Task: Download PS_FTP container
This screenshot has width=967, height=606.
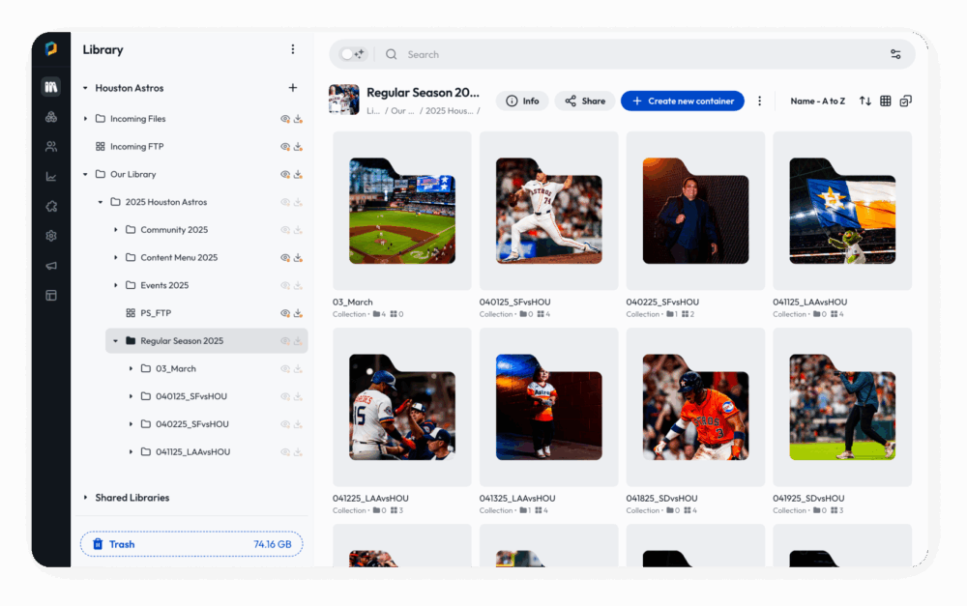Action: (298, 313)
